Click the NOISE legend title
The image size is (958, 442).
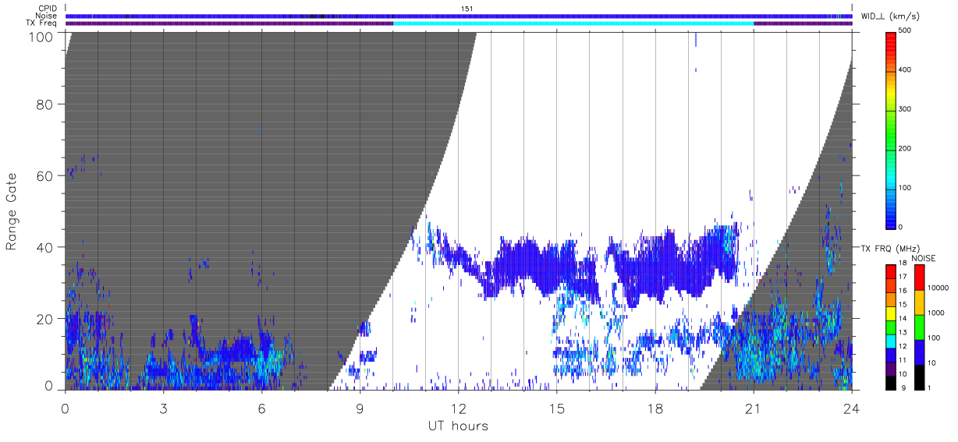coord(924,257)
